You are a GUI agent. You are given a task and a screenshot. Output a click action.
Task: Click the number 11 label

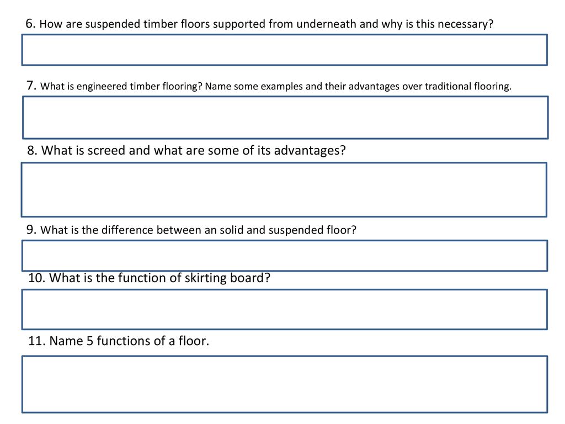click(x=37, y=341)
